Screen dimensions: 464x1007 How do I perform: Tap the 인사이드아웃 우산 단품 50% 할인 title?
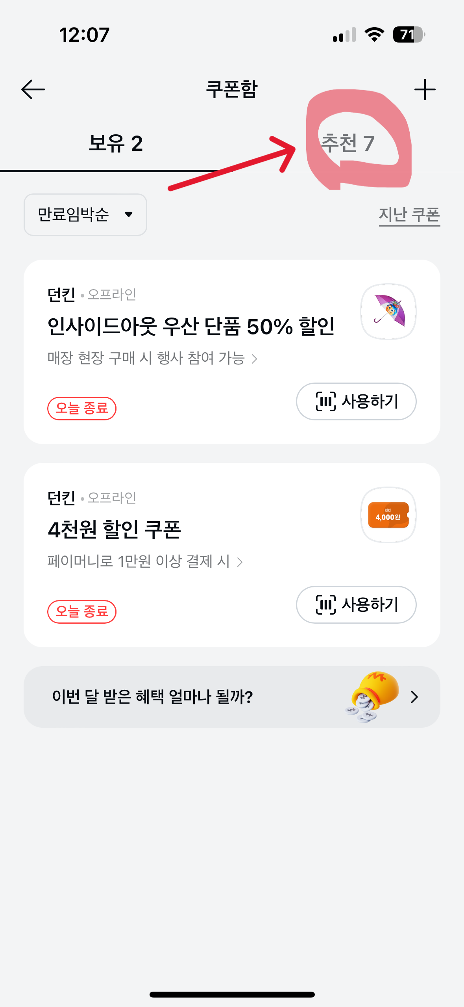click(x=191, y=327)
